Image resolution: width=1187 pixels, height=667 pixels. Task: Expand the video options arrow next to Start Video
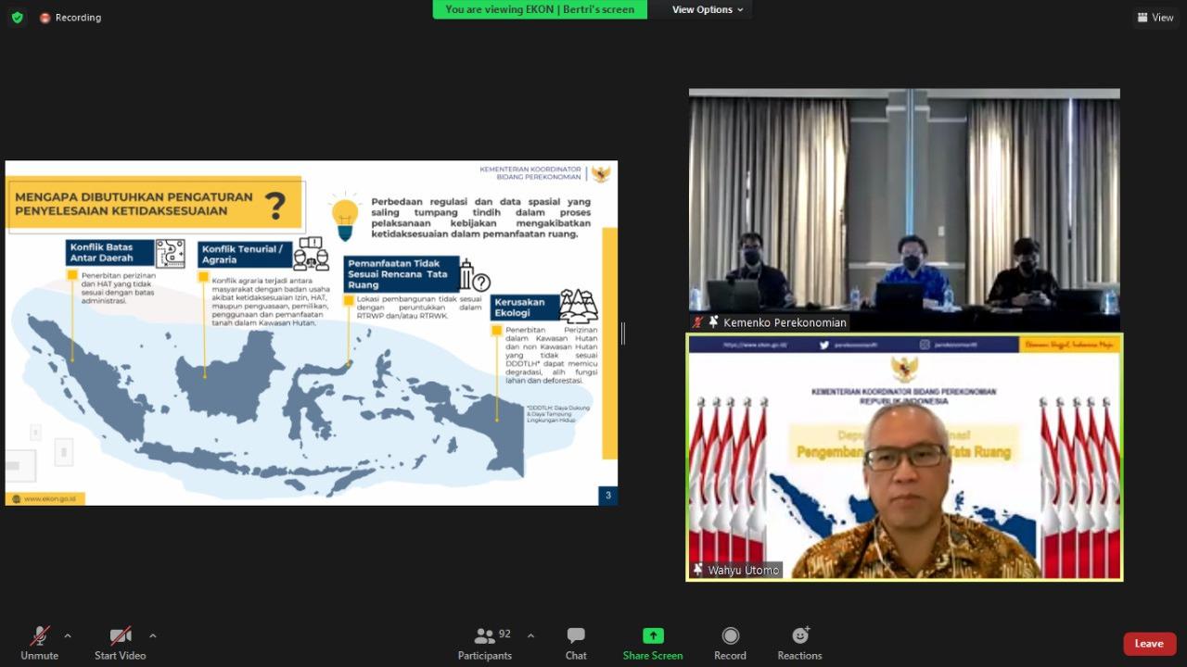pyautogui.click(x=153, y=636)
